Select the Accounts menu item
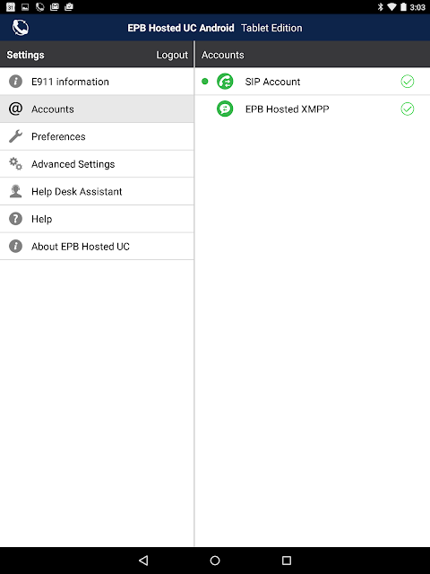Viewport: 430px width, 574px height. (x=97, y=109)
